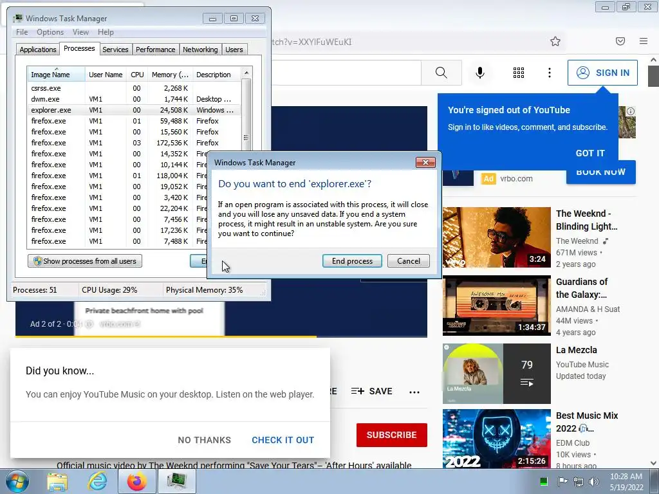Click the green Task Manager tray meter
The image size is (659, 494).
[543, 481]
